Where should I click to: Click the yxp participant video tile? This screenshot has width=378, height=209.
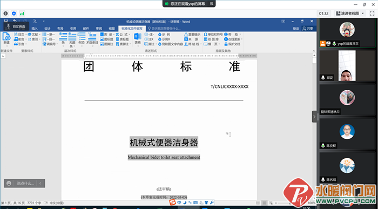pyautogui.click(x=347, y=32)
